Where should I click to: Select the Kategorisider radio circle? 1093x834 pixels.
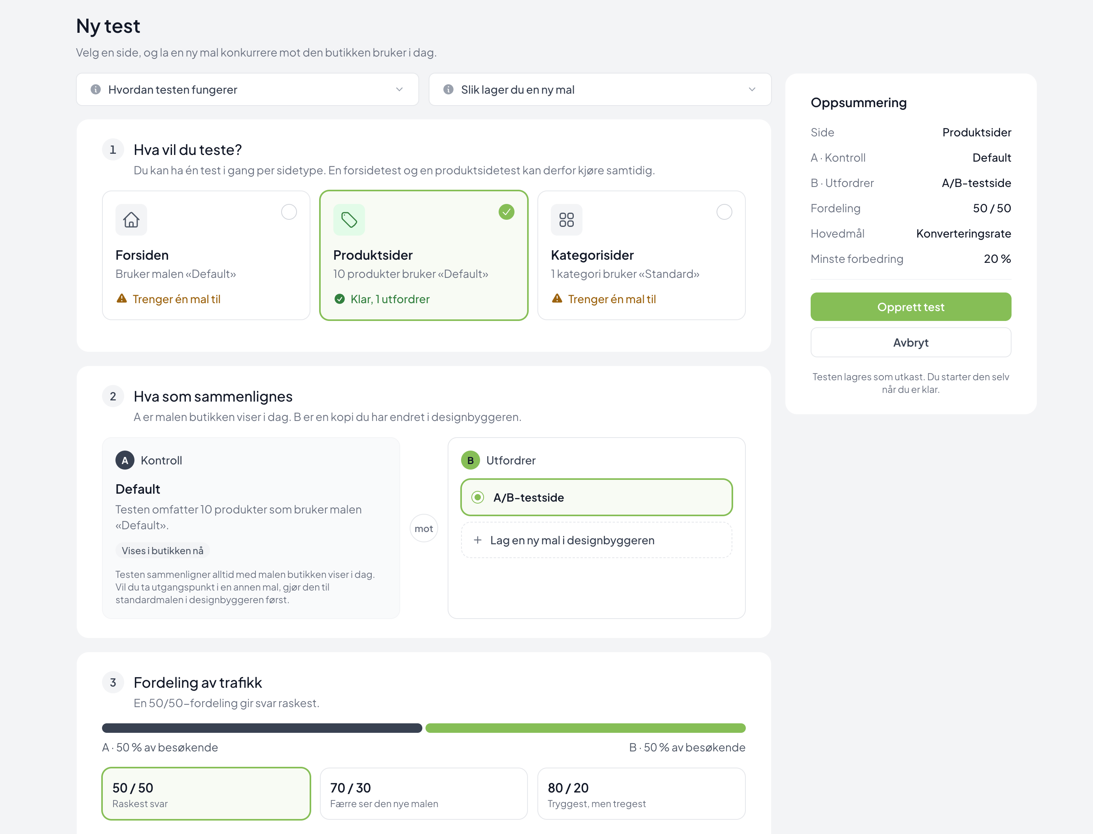click(724, 212)
